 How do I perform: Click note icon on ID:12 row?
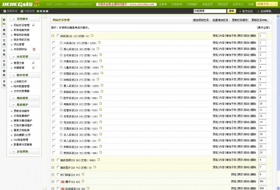pyautogui.click(x=92, y=36)
